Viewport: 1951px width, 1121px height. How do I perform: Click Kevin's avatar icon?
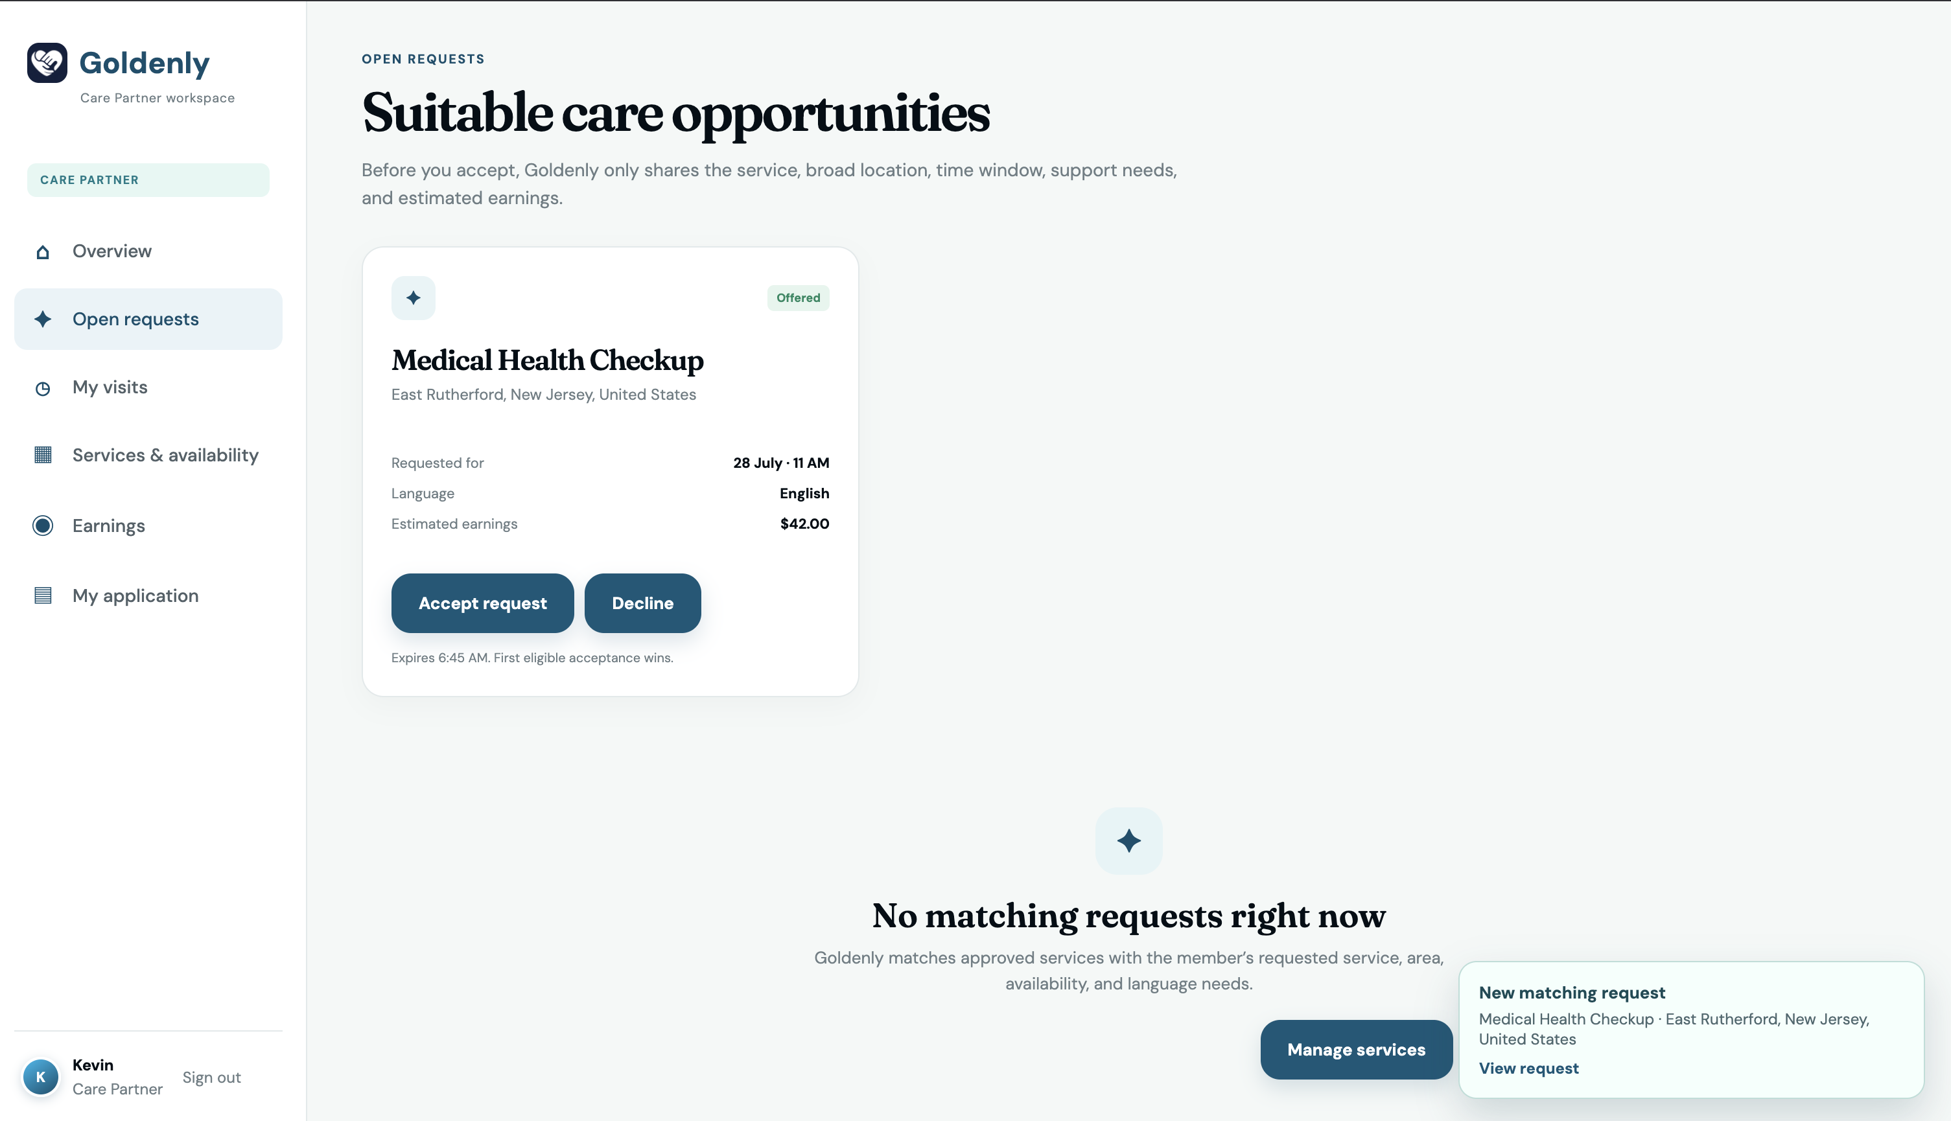[41, 1076]
